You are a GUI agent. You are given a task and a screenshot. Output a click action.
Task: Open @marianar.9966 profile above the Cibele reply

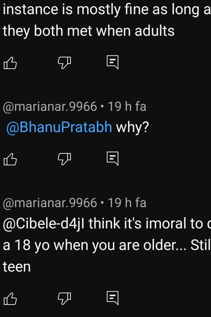50,203
